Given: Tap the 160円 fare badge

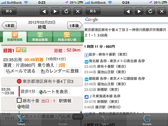Looking at the screenshot, I should pos(78,117).
